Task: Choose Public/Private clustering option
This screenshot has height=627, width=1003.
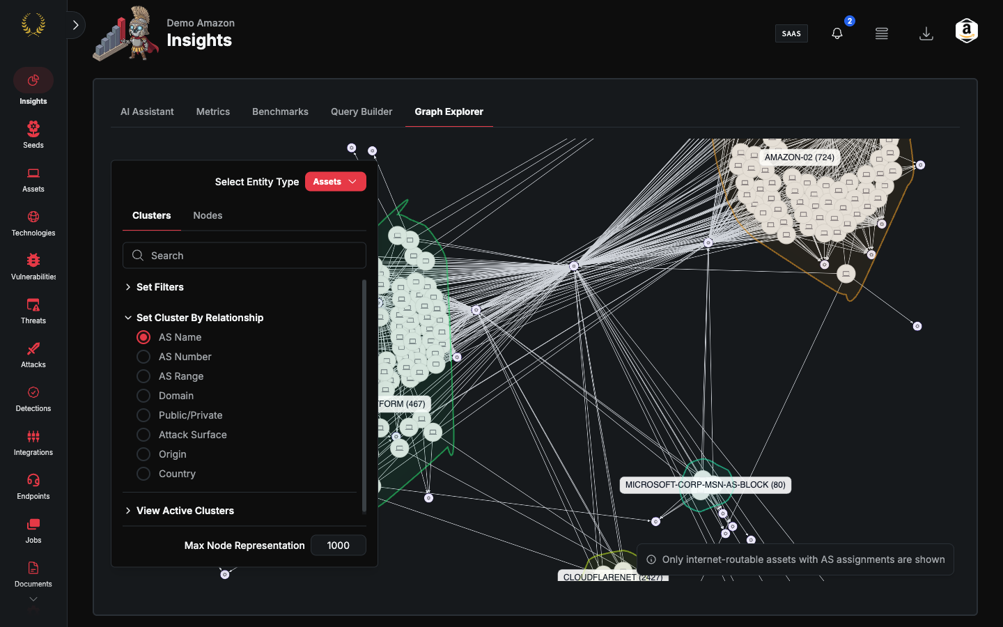Action: click(143, 415)
